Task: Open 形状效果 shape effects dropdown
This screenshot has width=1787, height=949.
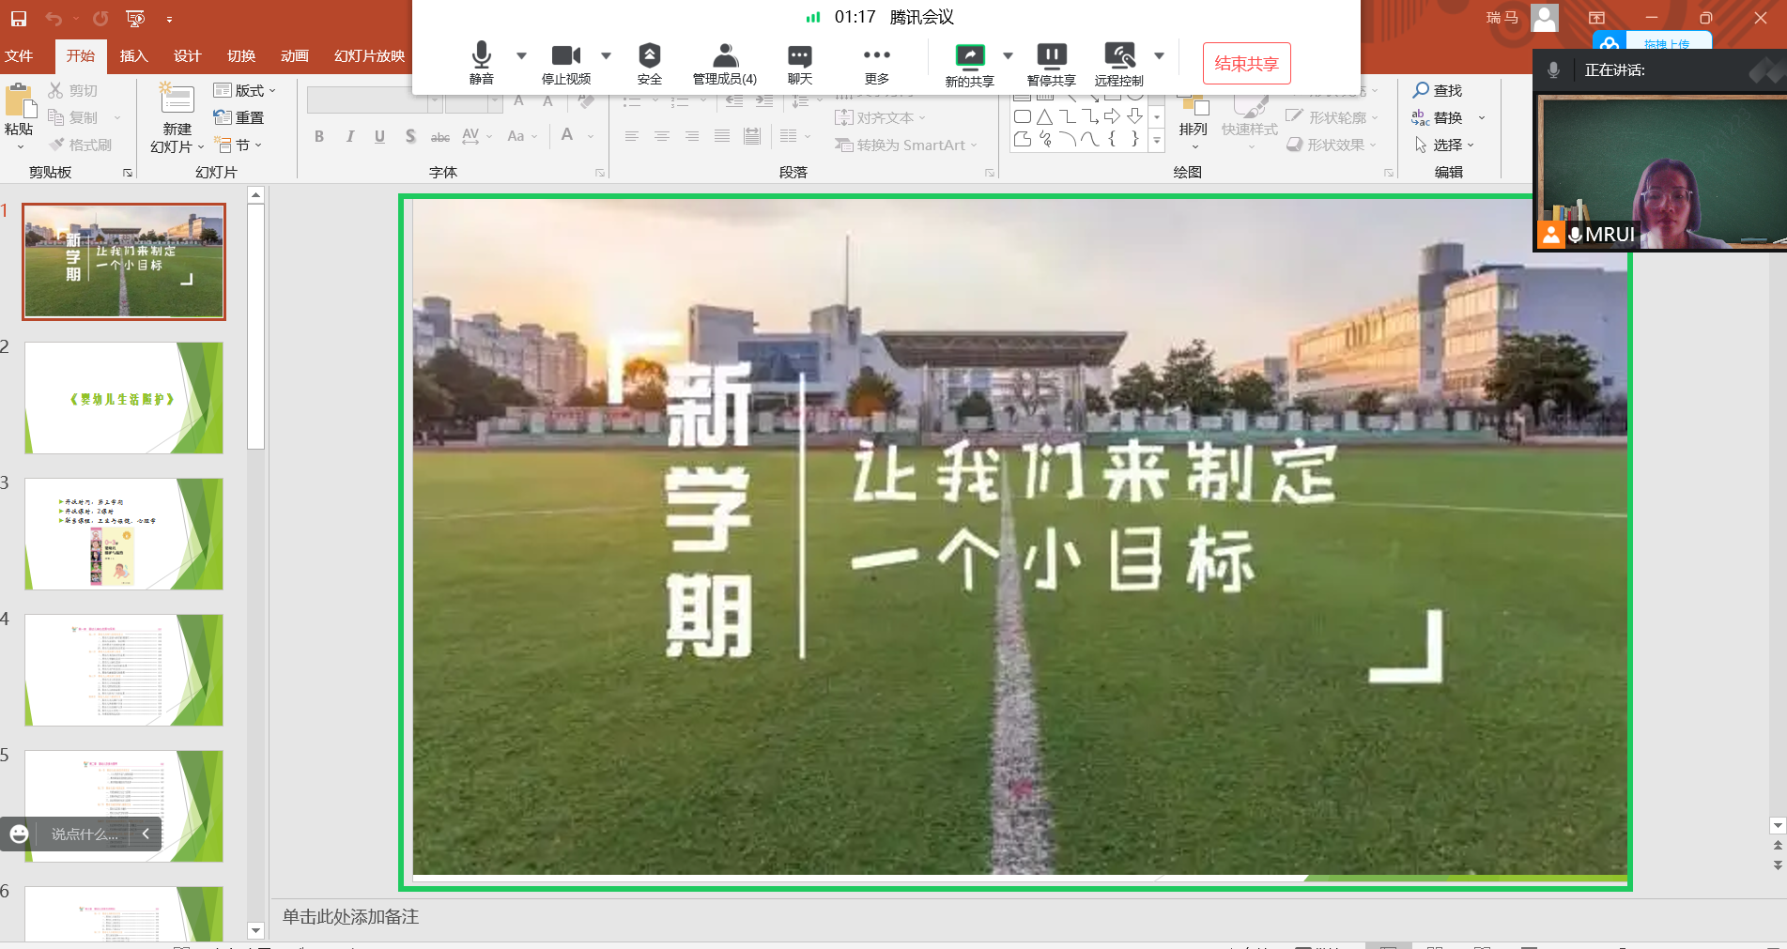Action: [x=1332, y=145]
